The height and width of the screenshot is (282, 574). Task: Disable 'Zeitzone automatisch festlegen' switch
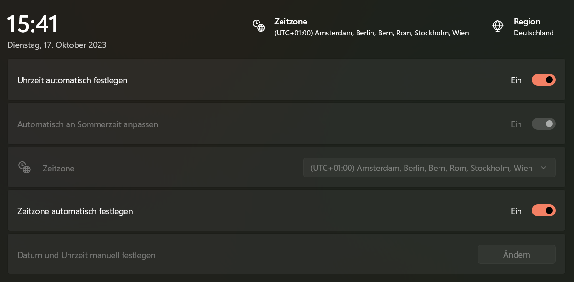[543, 211]
